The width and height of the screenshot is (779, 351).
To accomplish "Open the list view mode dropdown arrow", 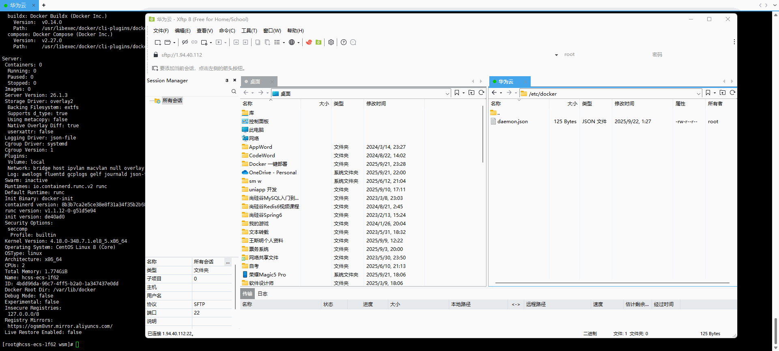I will (x=284, y=43).
